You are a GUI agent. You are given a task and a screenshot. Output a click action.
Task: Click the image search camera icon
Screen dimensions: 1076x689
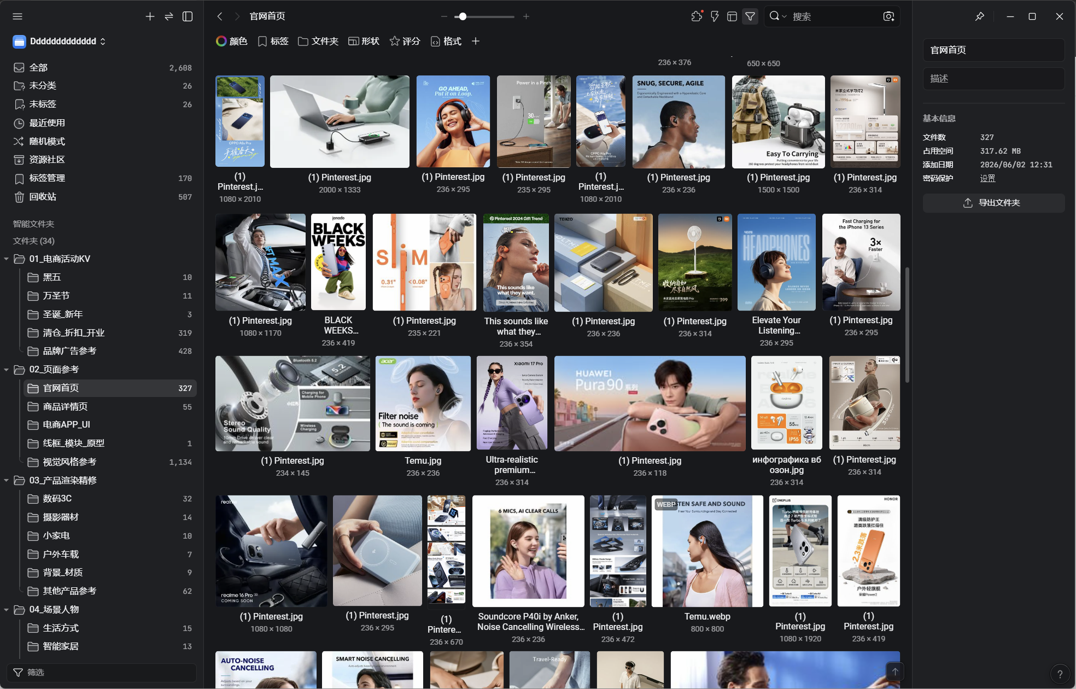(x=889, y=16)
